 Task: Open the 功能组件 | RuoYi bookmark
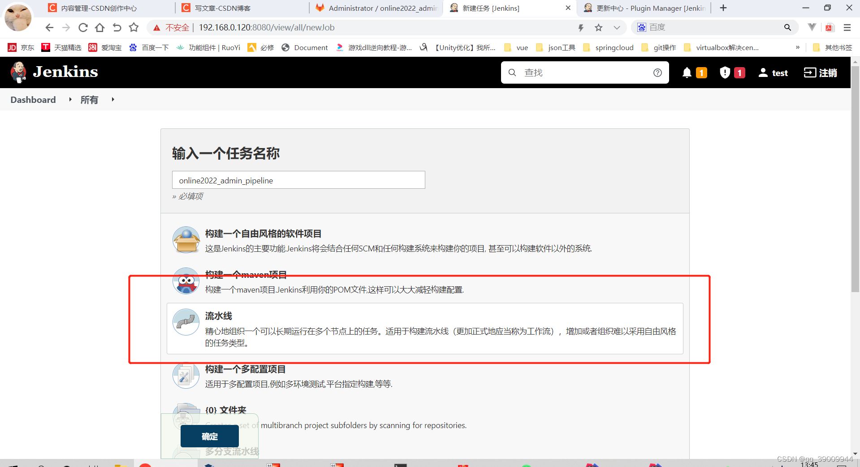pos(208,47)
